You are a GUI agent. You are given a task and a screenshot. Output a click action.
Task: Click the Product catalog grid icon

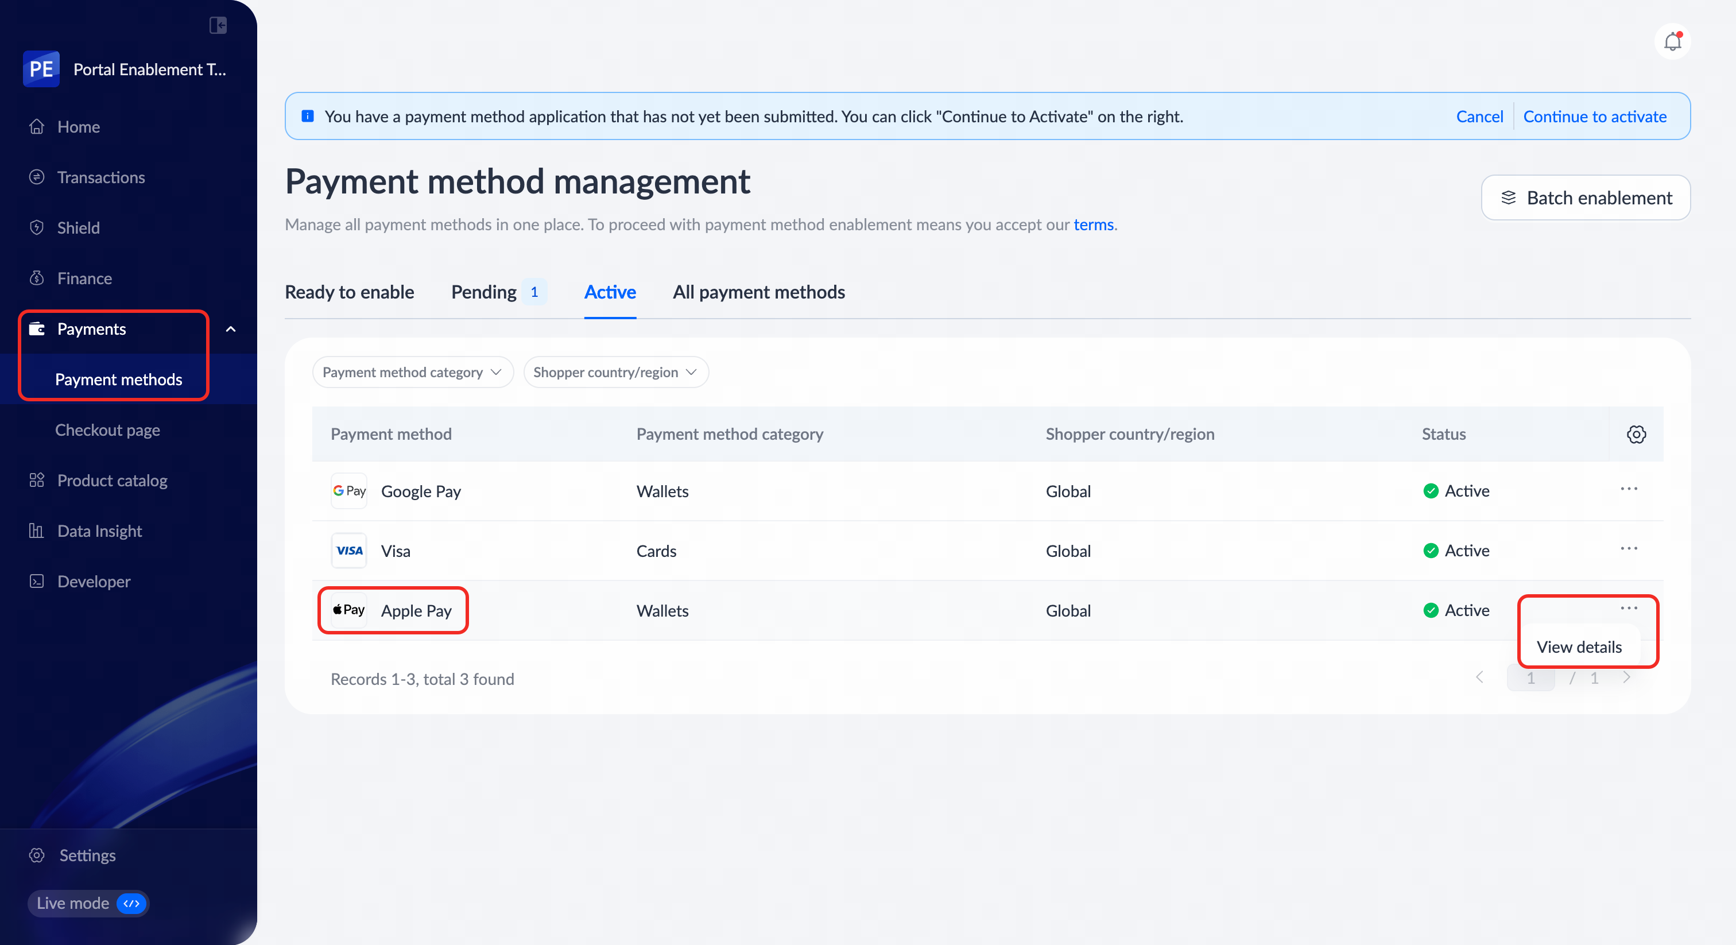37,481
